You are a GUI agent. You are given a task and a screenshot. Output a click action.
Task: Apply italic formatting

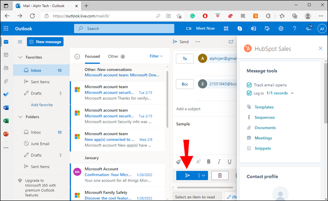pyautogui.click(x=219, y=162)
